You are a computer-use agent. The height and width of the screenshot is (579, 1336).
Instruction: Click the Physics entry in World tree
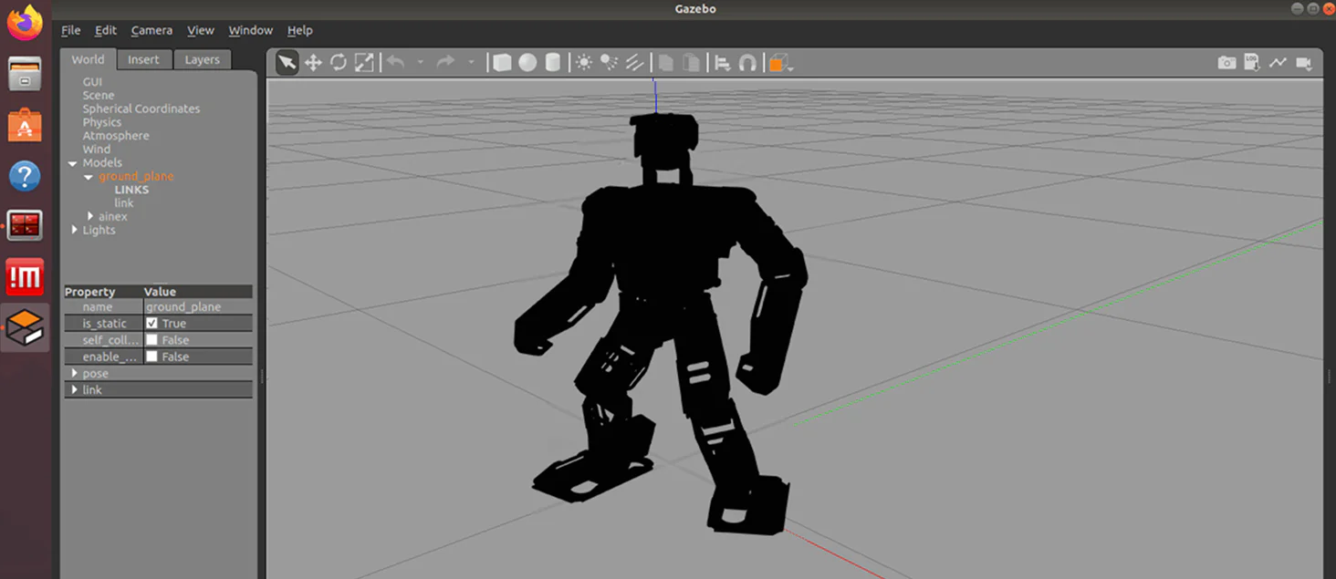coord(102,122)
